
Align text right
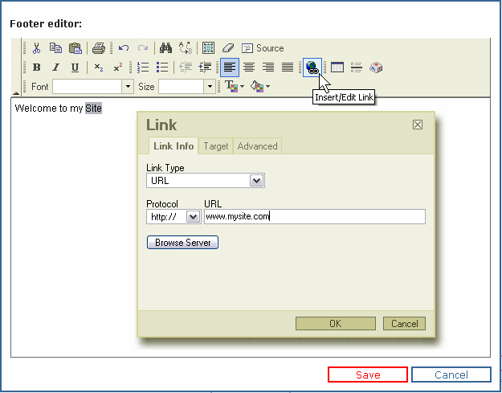268,68
